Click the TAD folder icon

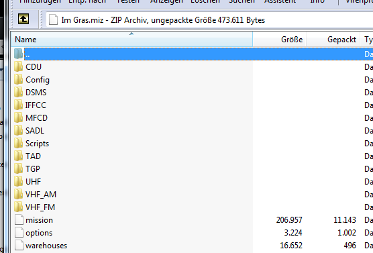click(18, 156)
